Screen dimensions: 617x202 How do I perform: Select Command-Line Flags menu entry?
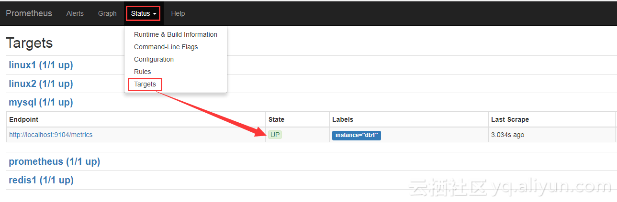(166, 47)
